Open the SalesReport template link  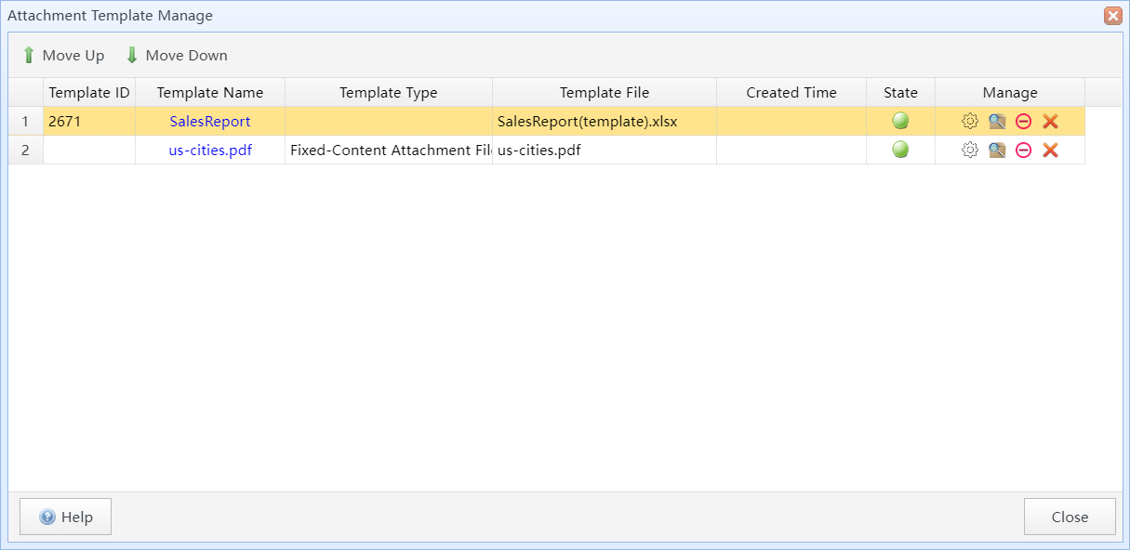[210, 121]
